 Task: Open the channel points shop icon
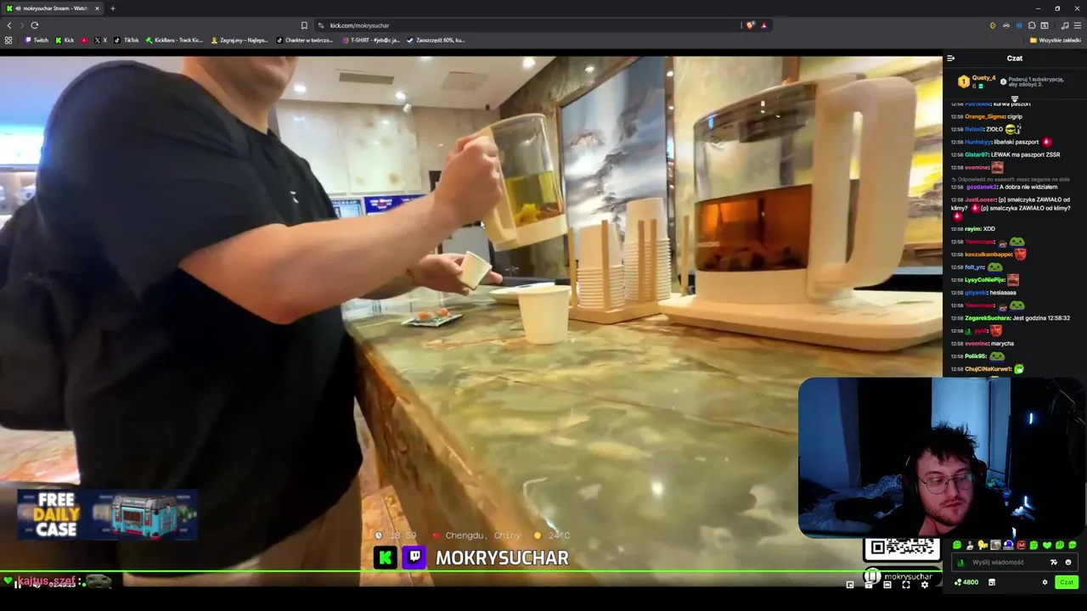pyautogui.click(x=992, y=582)
